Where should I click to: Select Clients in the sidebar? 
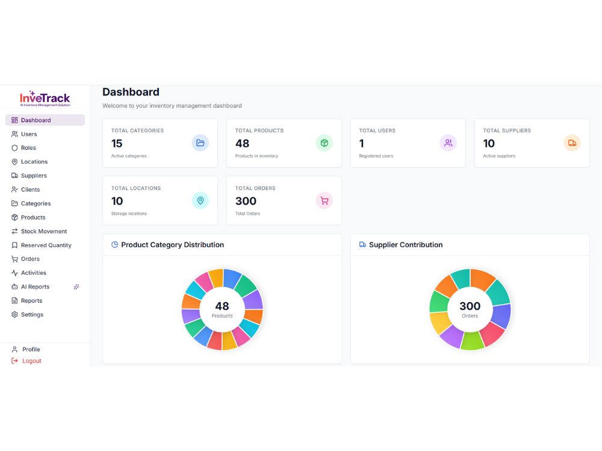pyautogui.click(x=45, y=189)
